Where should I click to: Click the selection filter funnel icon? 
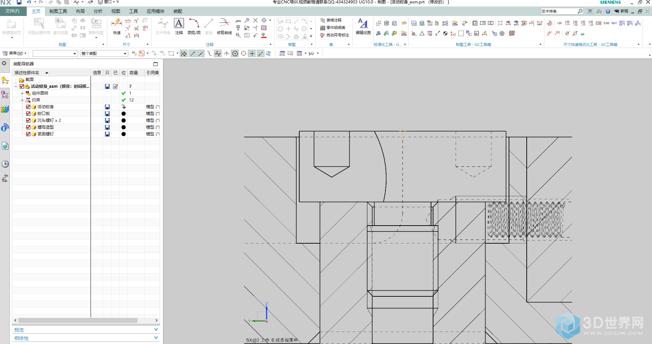pyautogui.click(x=134, y=53)
